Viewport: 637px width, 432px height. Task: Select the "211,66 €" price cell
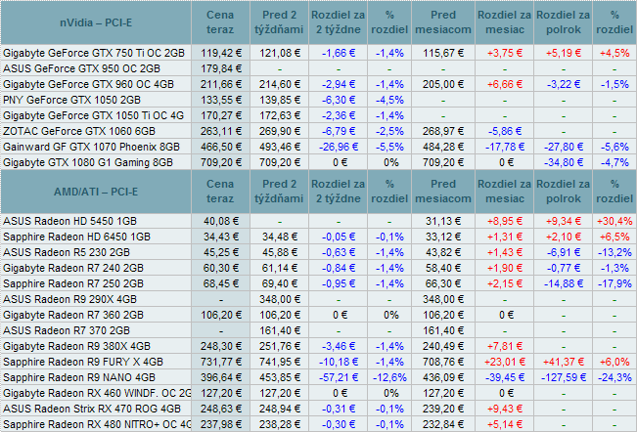[x=220, y=84]
